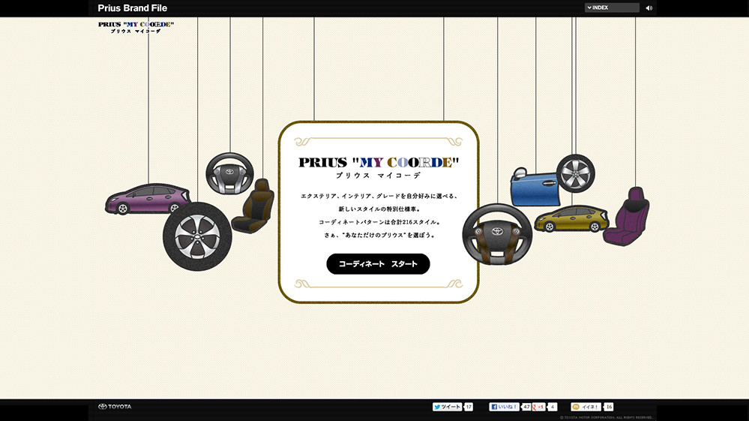Click the hanging brown leather seat
The width and height of the screenshot is (749, 421).
[x=253, y=206]
